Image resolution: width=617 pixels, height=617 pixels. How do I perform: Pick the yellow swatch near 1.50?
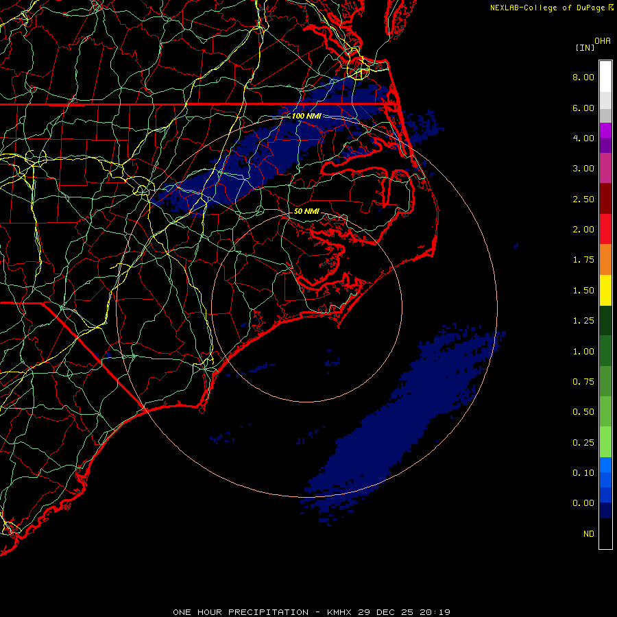pos(605,290)
